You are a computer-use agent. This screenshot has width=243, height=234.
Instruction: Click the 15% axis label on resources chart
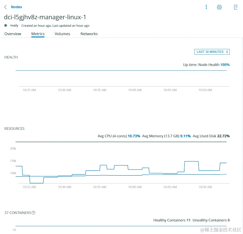click(13, 161)
